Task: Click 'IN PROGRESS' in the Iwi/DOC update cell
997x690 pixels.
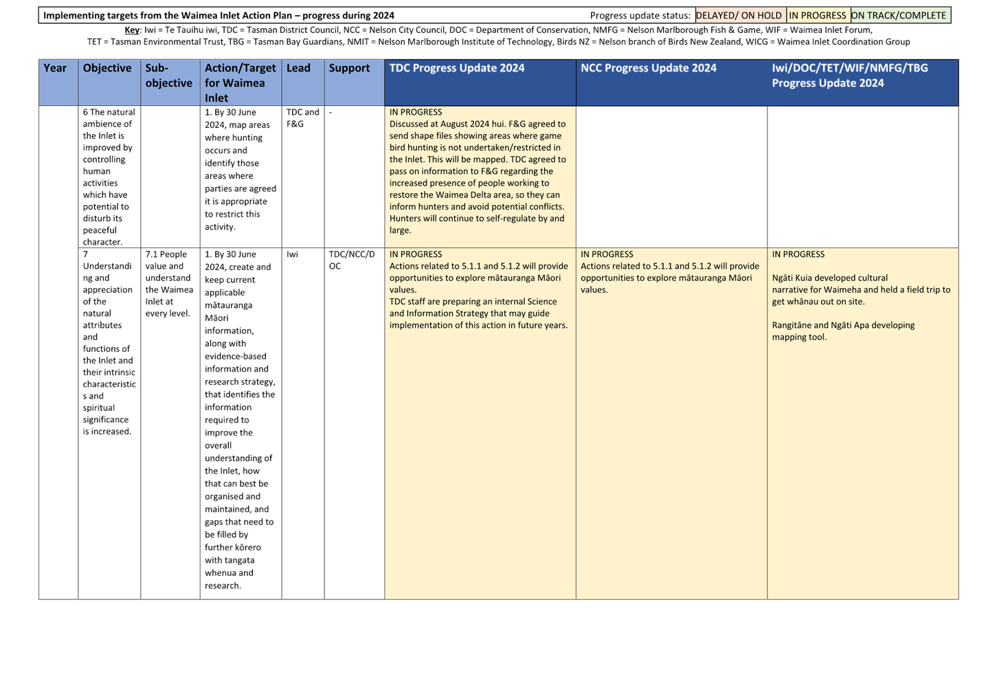Action: tap(798, 254)
